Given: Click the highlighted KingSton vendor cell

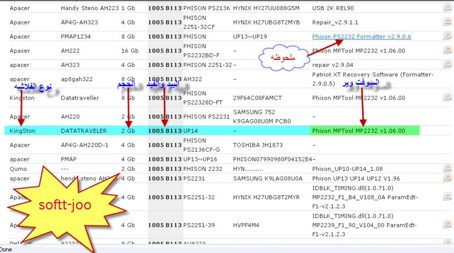Looking at the screenshot, I should tap(23, 131).
